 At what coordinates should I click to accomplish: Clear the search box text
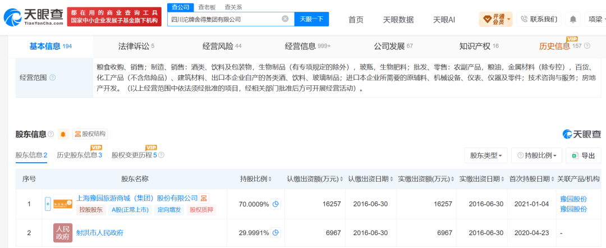[x=285, y=19]
